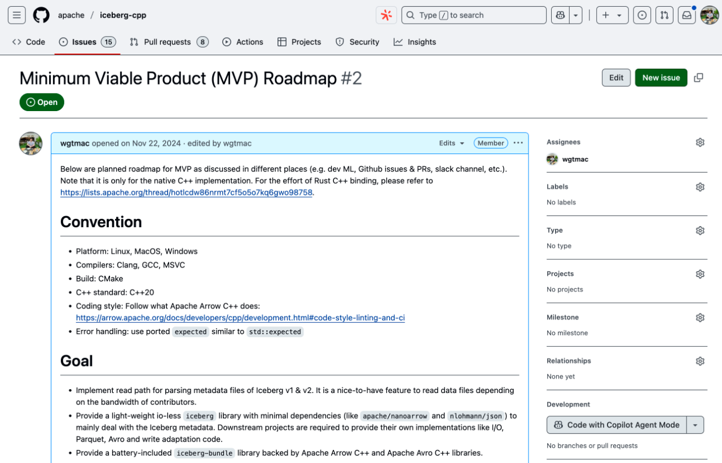Open the Copilot Agent Mode dropdown arrow
This screenshot has width=722, height=463.
(x=696, y=425)
